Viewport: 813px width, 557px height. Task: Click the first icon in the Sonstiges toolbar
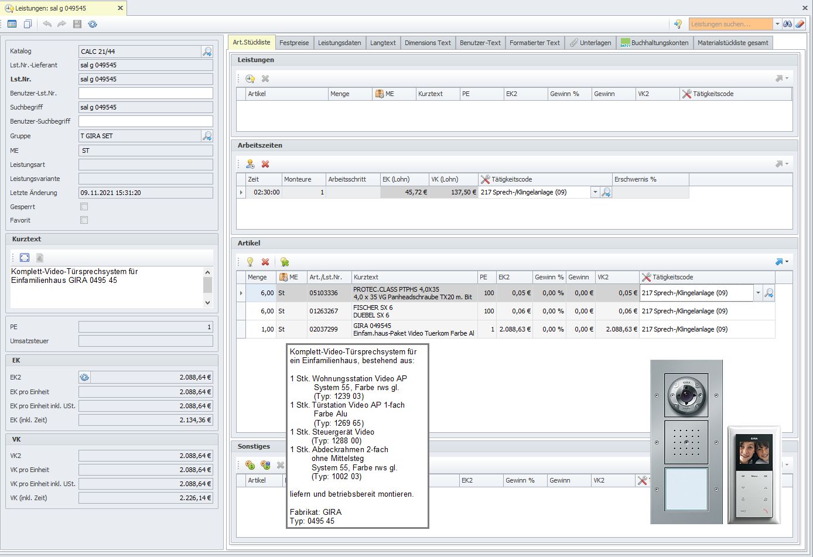(x=250, y=465)
